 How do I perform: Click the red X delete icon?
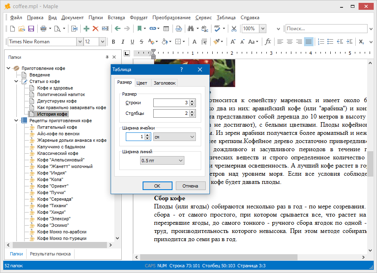[x=95, y=29]
